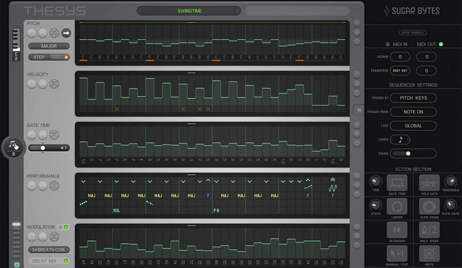Viewport: 462px width, 268px height.
Task: Hit the Retrigger action button
Action: click(x=397, y=230)
